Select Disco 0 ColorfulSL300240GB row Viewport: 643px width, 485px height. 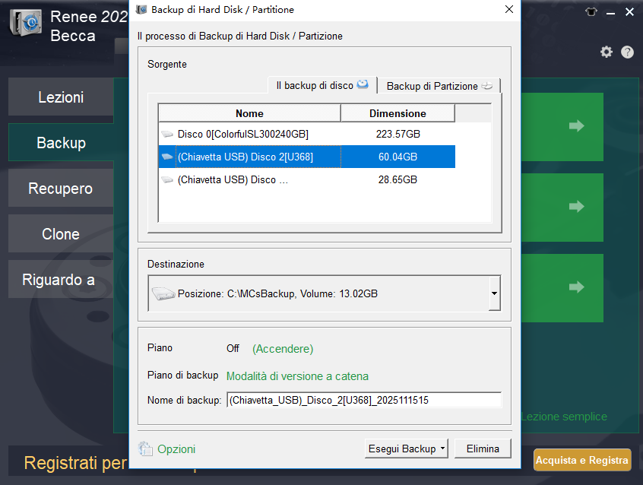243,134
